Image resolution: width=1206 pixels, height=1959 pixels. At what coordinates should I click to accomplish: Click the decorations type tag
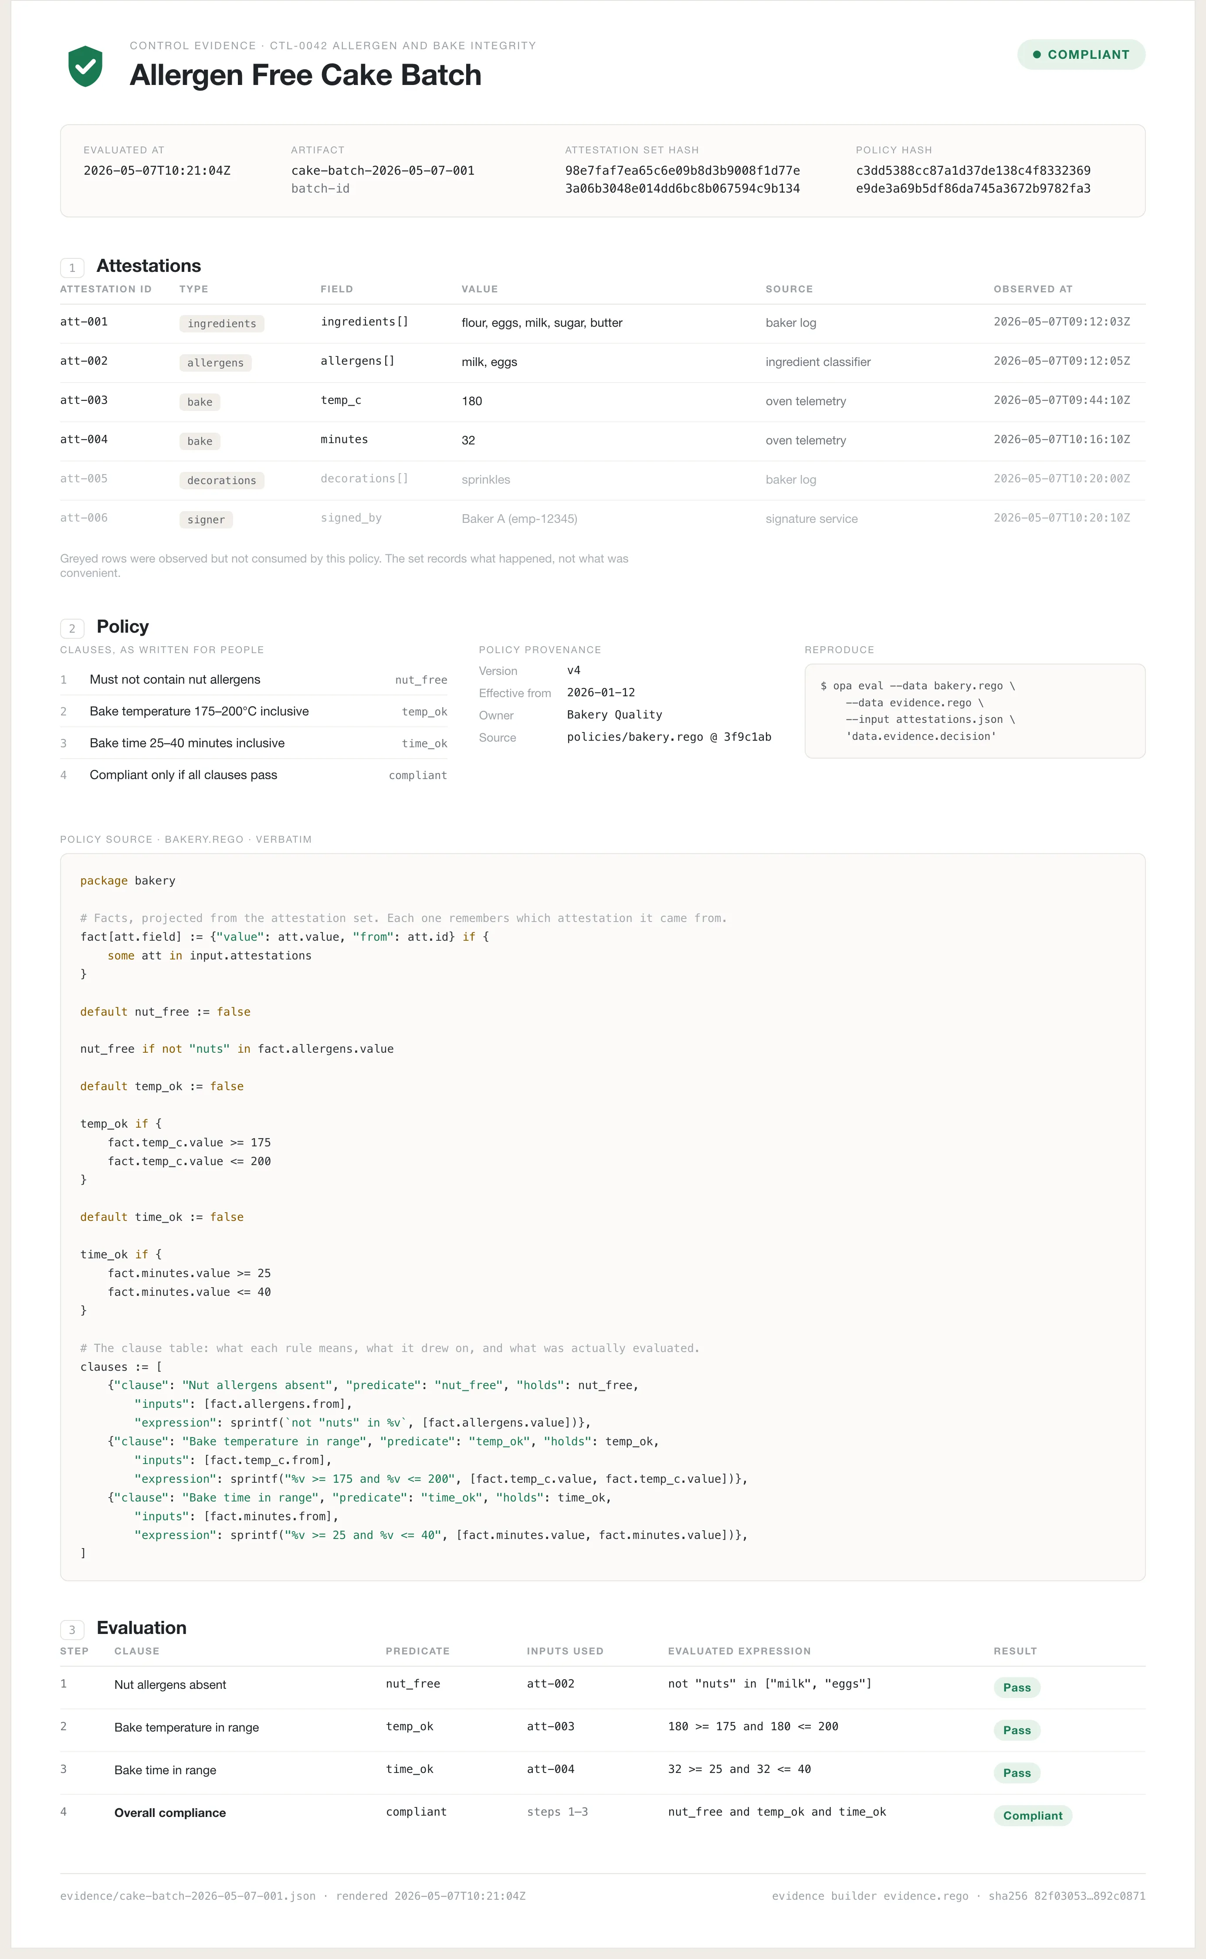coord(222,479)
